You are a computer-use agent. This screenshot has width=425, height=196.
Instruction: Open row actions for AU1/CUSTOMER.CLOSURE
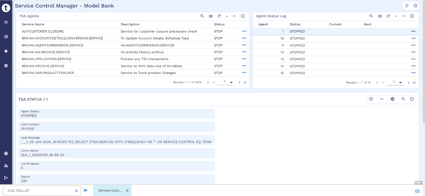pyautogui.click(x=244, y=31)
